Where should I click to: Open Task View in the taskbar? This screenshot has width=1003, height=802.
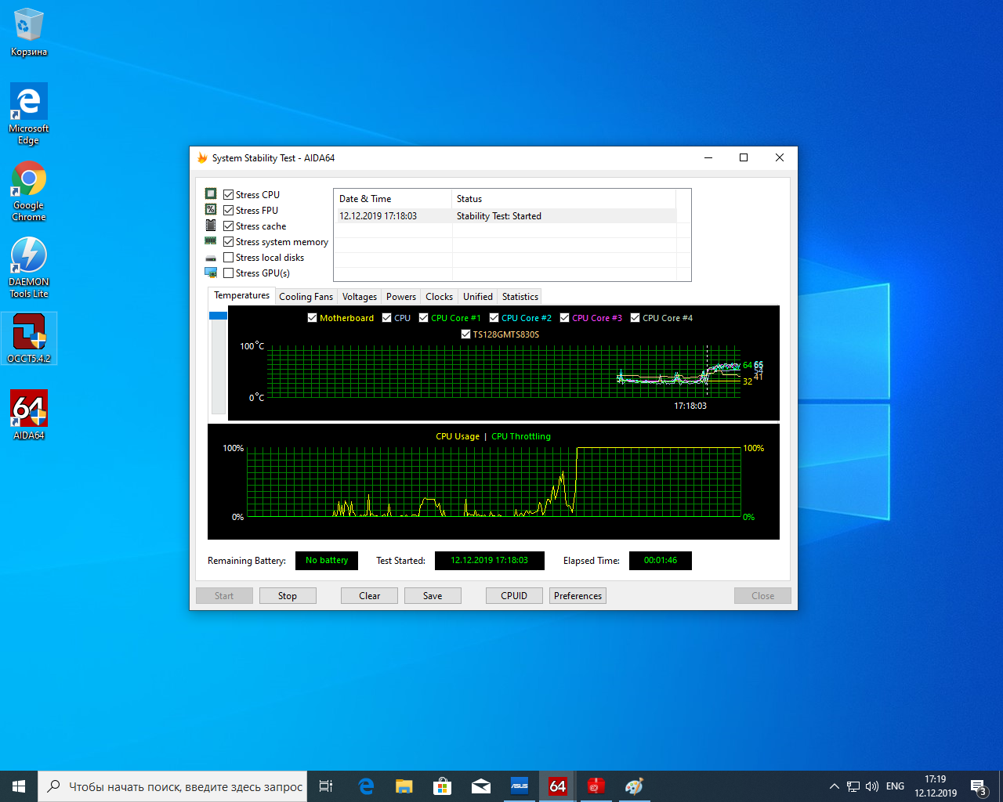coord(326,786)
